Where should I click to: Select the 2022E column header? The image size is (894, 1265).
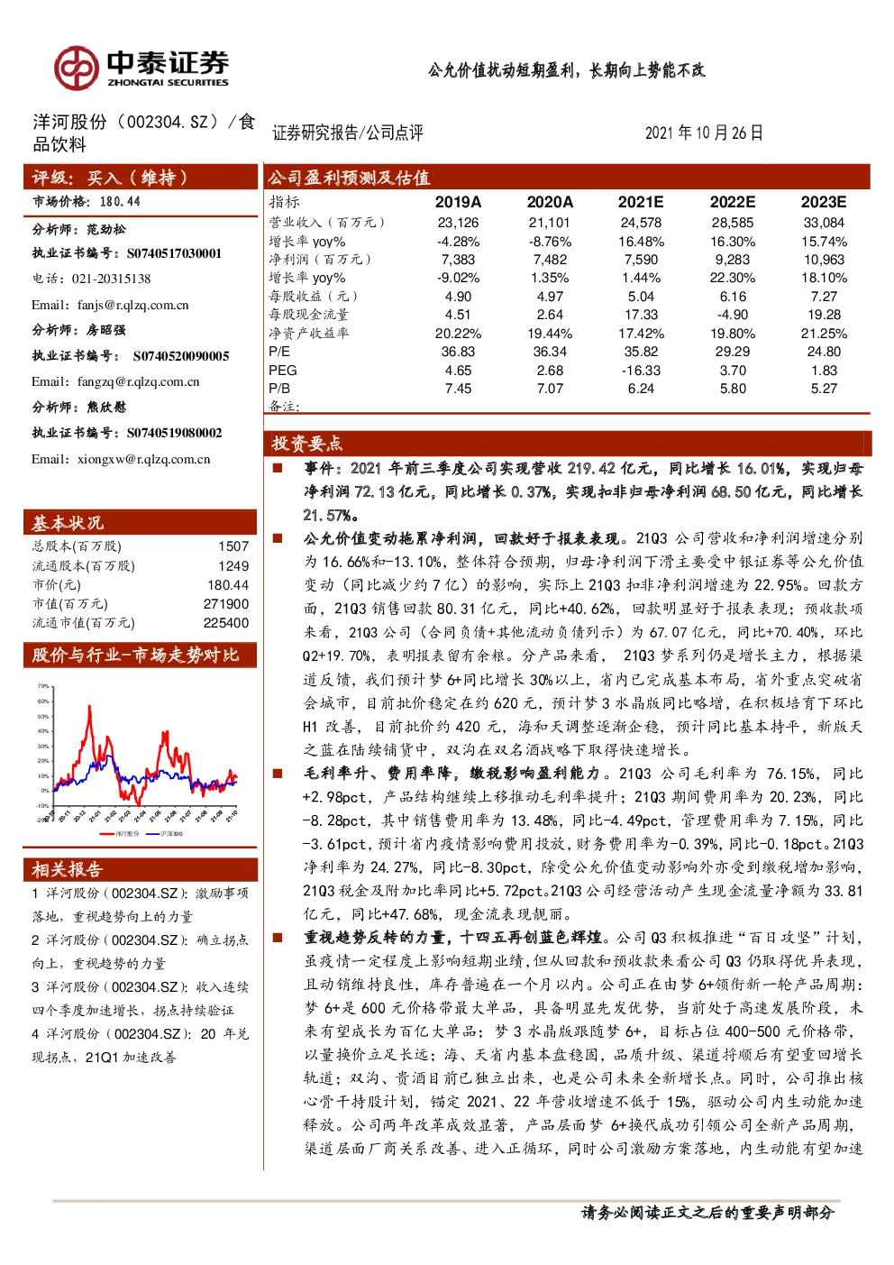point(733,202)
